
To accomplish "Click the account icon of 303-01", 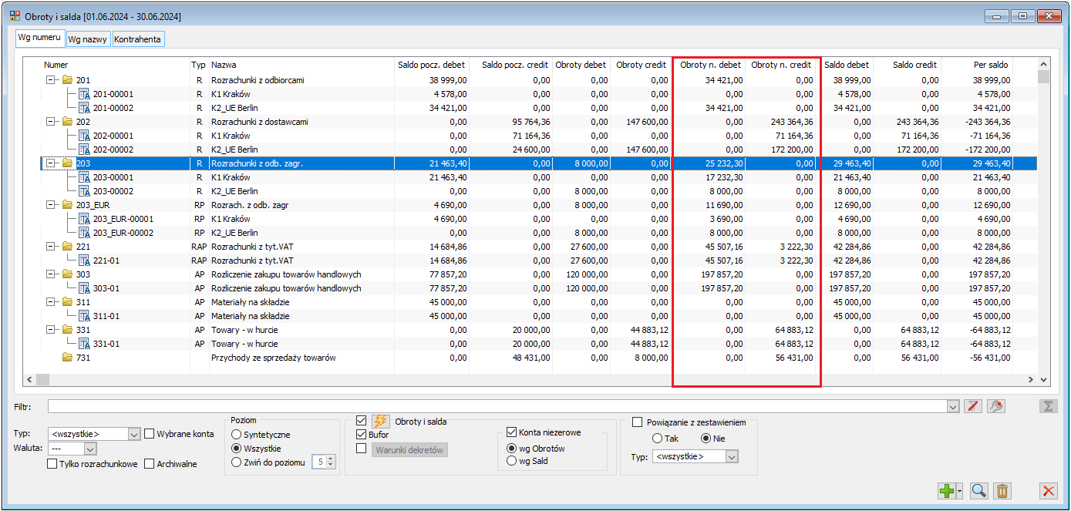I will tap(85, 288).
